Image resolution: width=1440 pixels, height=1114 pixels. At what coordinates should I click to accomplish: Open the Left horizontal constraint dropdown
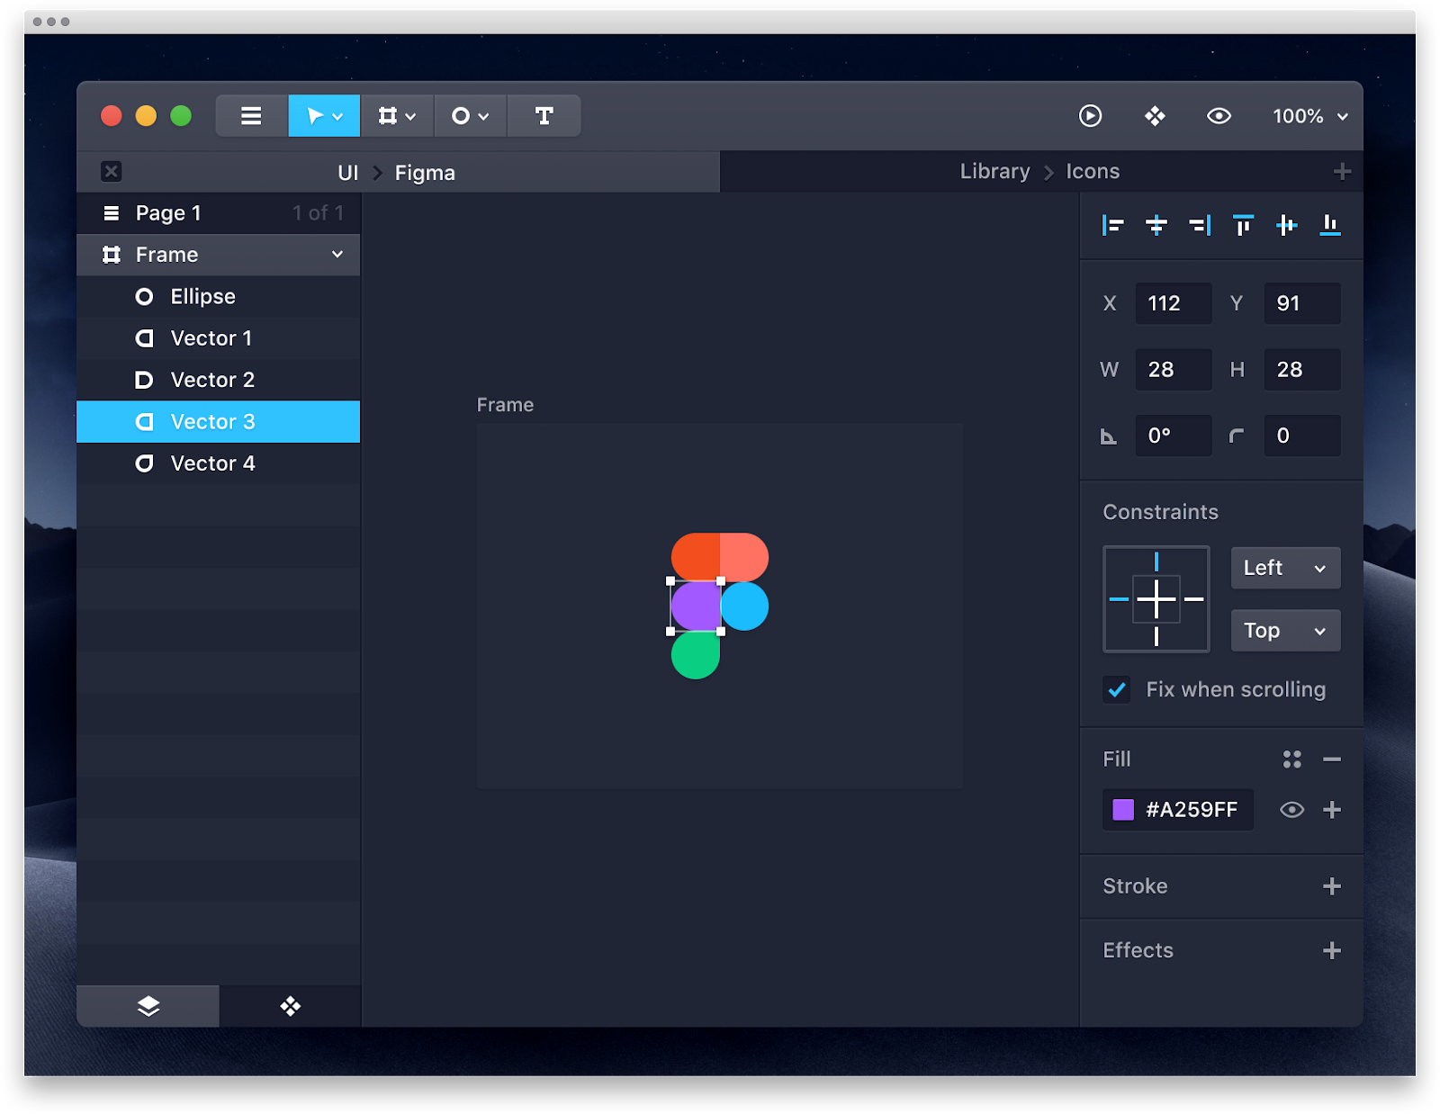coord(1284,568)
